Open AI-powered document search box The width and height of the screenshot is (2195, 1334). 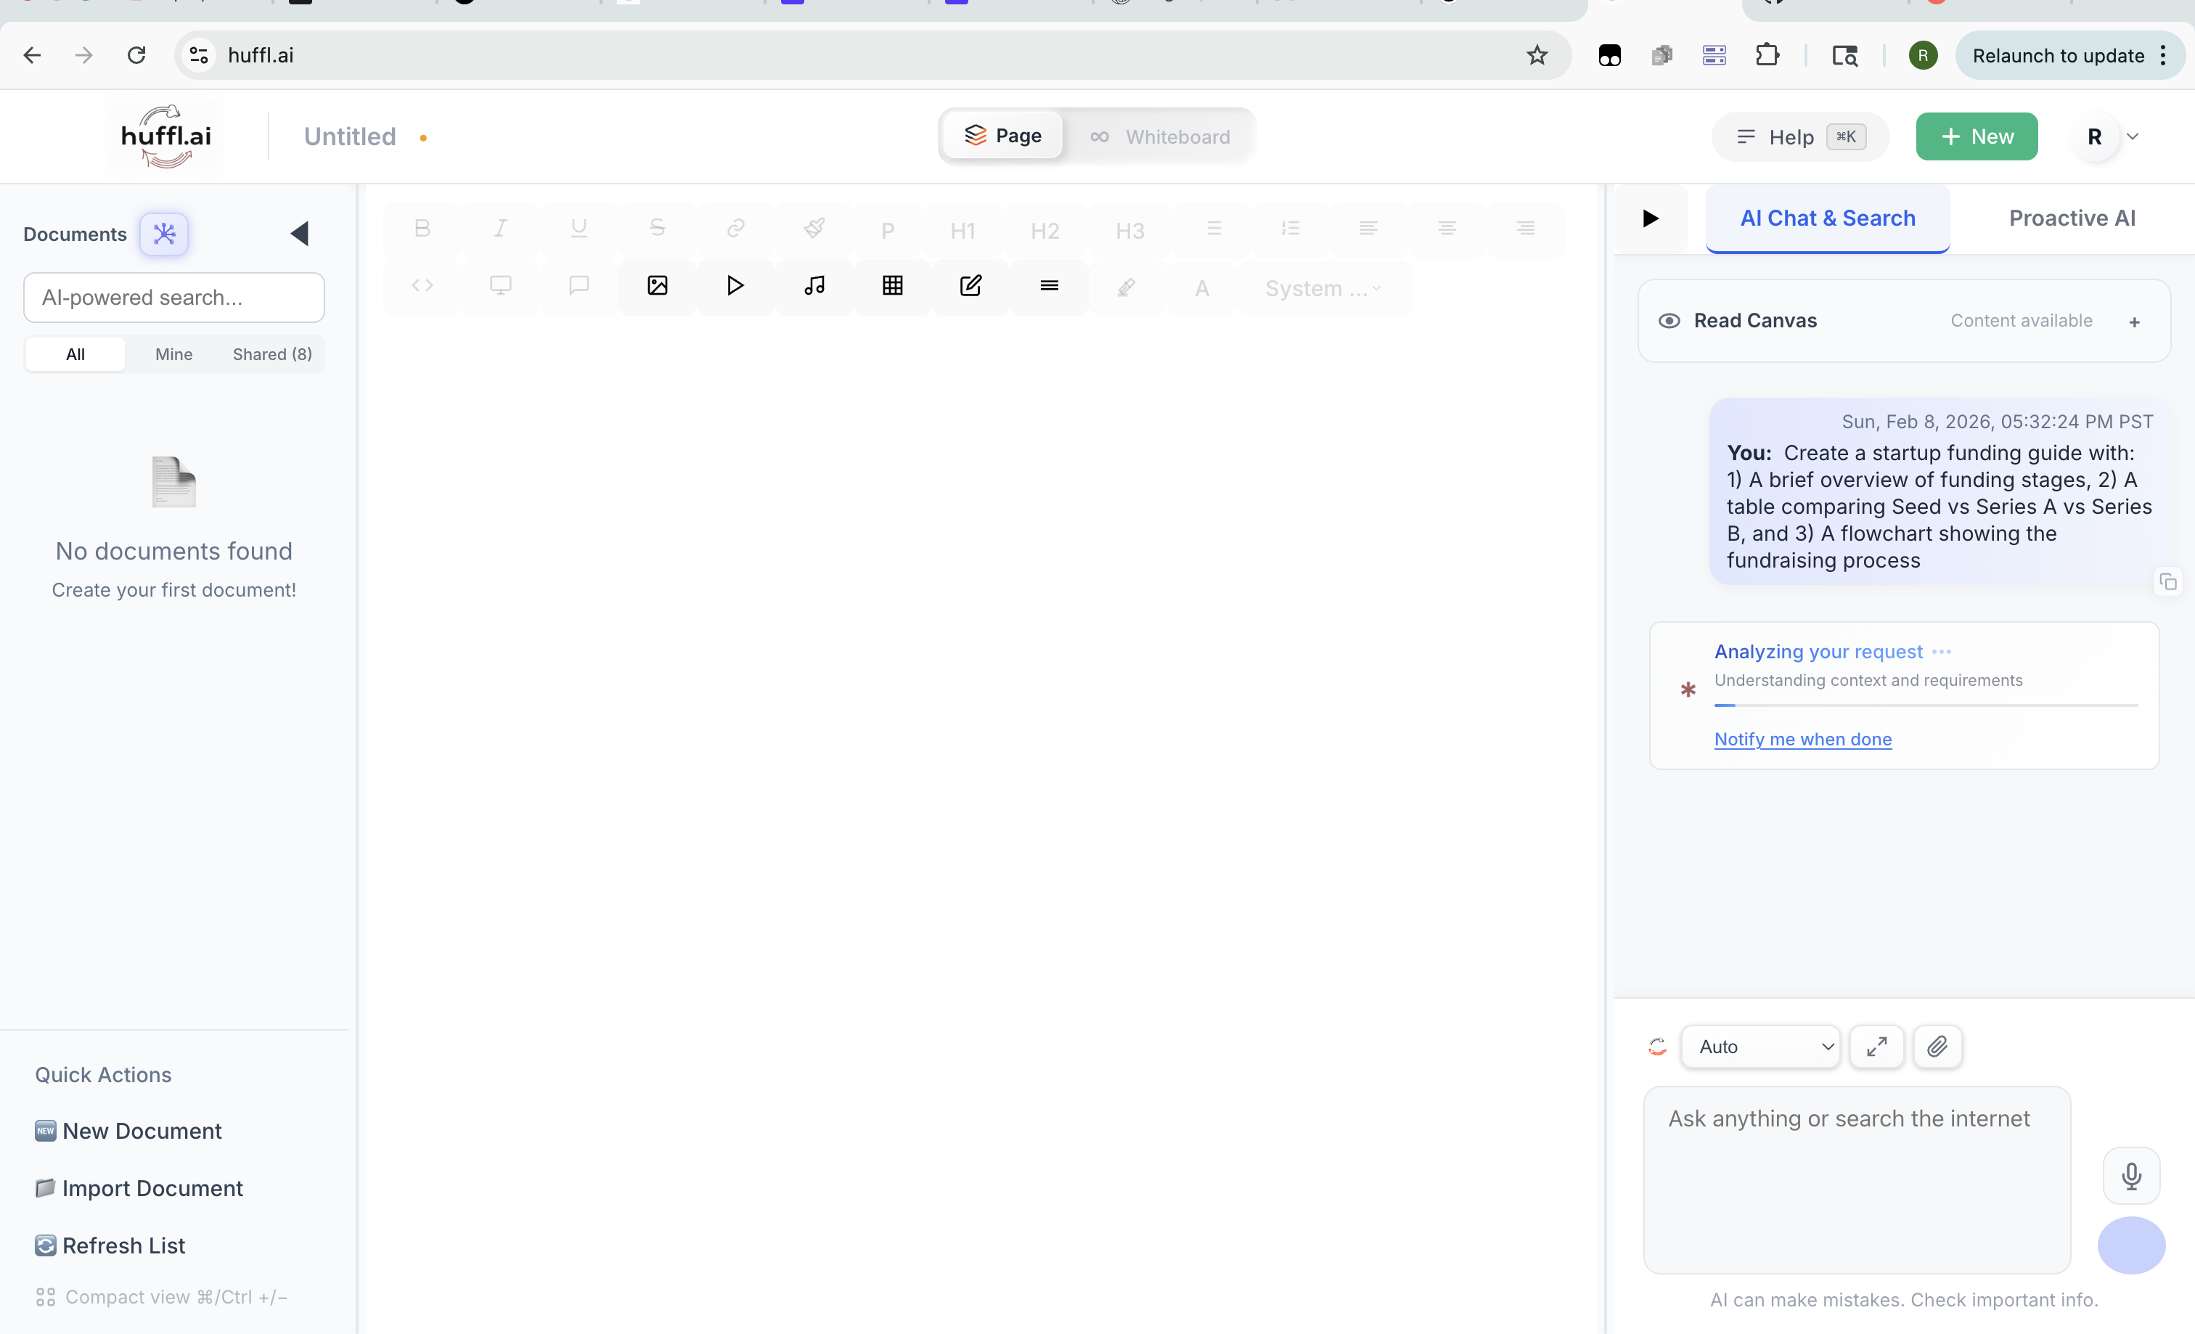173,298
